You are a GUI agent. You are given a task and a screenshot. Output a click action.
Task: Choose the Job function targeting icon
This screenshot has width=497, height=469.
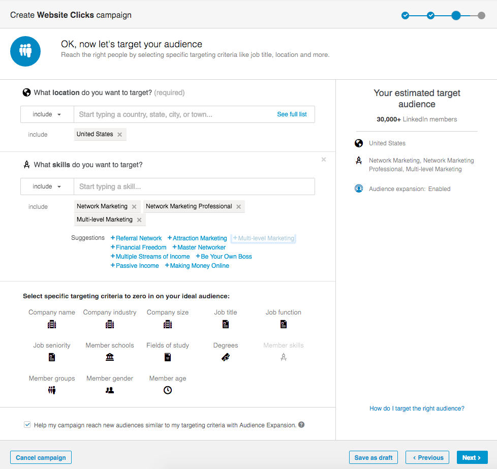click(x=284, y=324)
